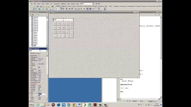The image size is (191, 107).
Task: Switch to Diagram tab in code editor
Action: (x=155, y=101)
